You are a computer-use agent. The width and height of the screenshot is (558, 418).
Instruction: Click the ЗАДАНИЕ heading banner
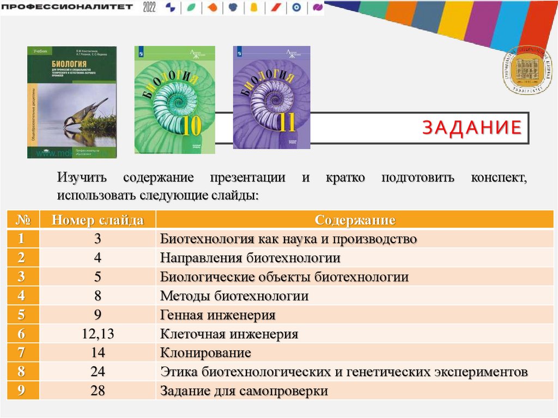[472, 125]
